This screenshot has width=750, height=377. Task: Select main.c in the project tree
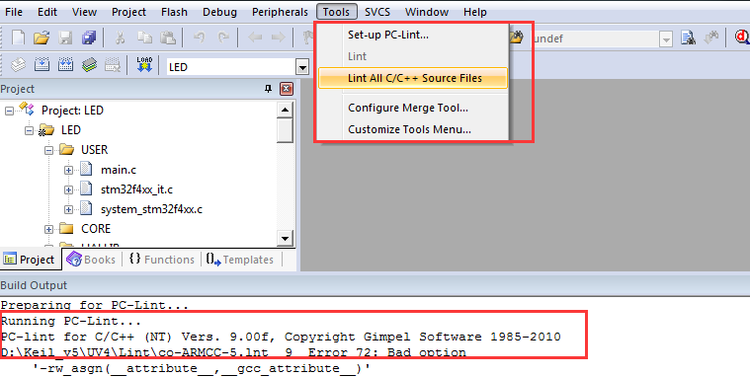(x=119, y=170)
